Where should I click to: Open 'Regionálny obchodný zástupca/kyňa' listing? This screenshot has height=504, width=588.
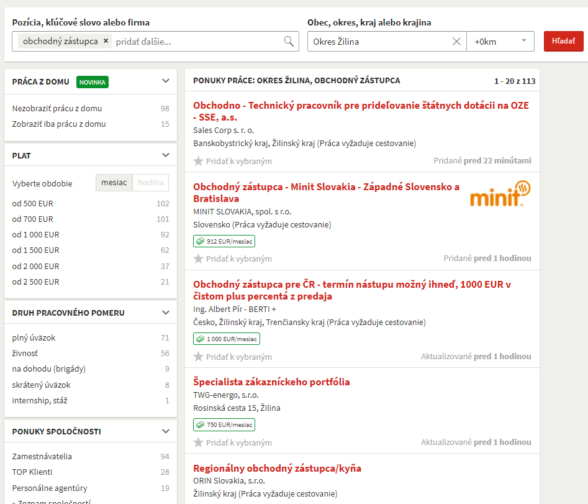[x=277, y=468]
